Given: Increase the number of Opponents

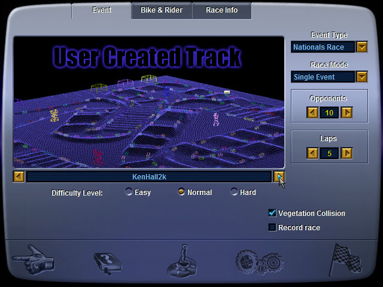Looking at the screenshot, I should click(346, 113).
